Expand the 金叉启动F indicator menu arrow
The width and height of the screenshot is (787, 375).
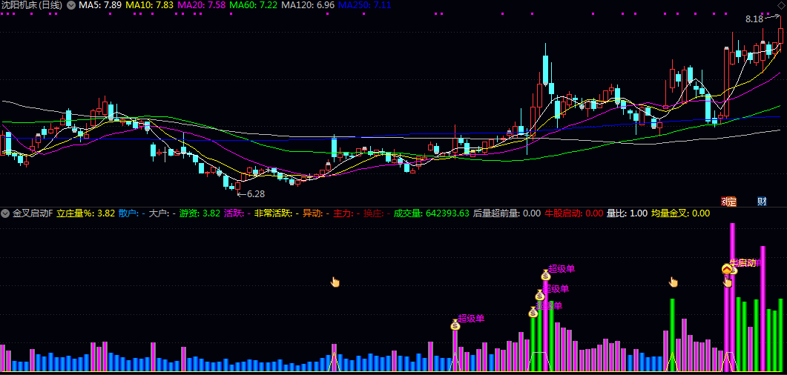(5, 213)
